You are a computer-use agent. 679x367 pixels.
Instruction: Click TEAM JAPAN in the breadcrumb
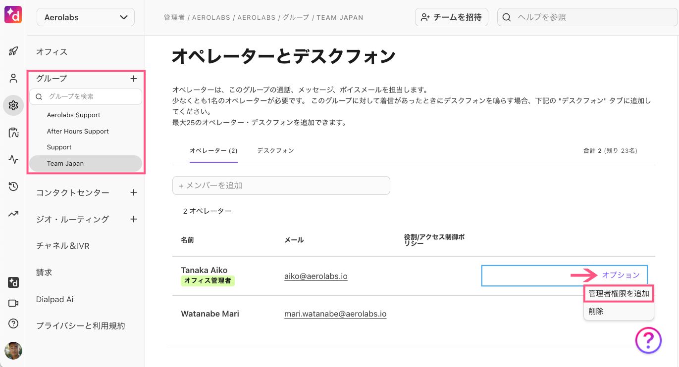tap(340, 17)
